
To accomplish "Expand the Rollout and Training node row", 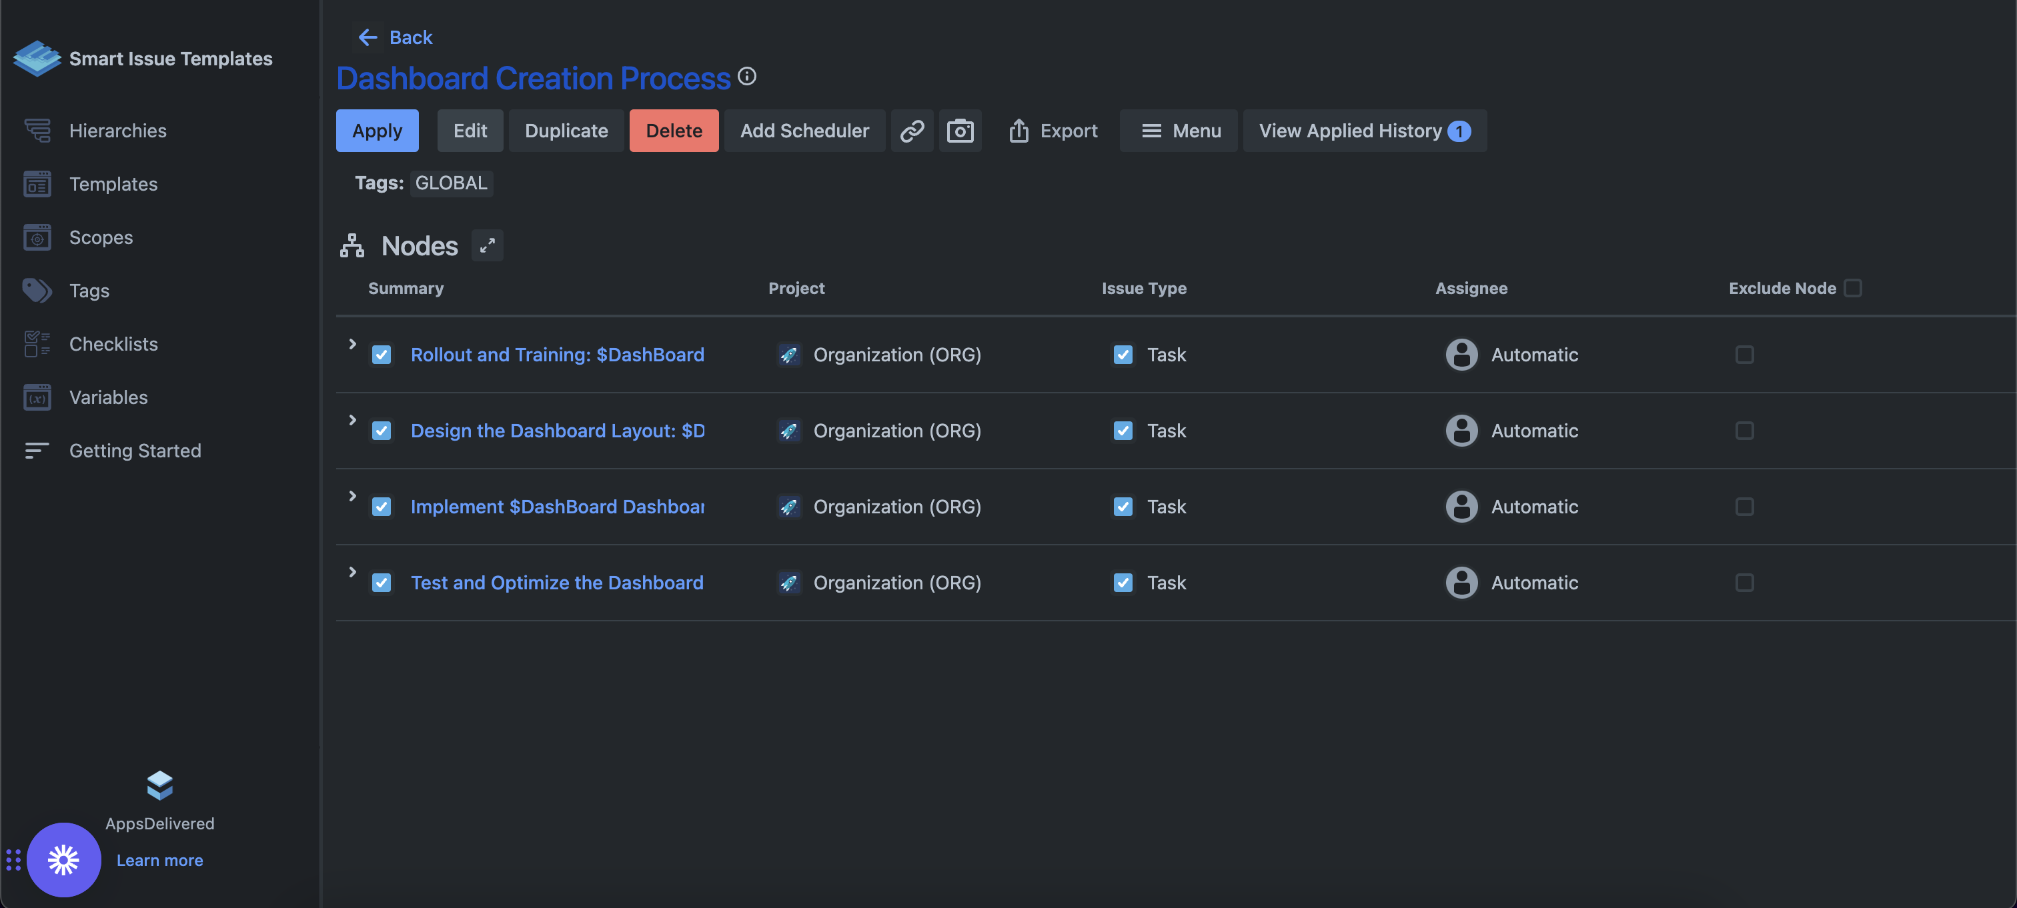I will tap(352, 343).
